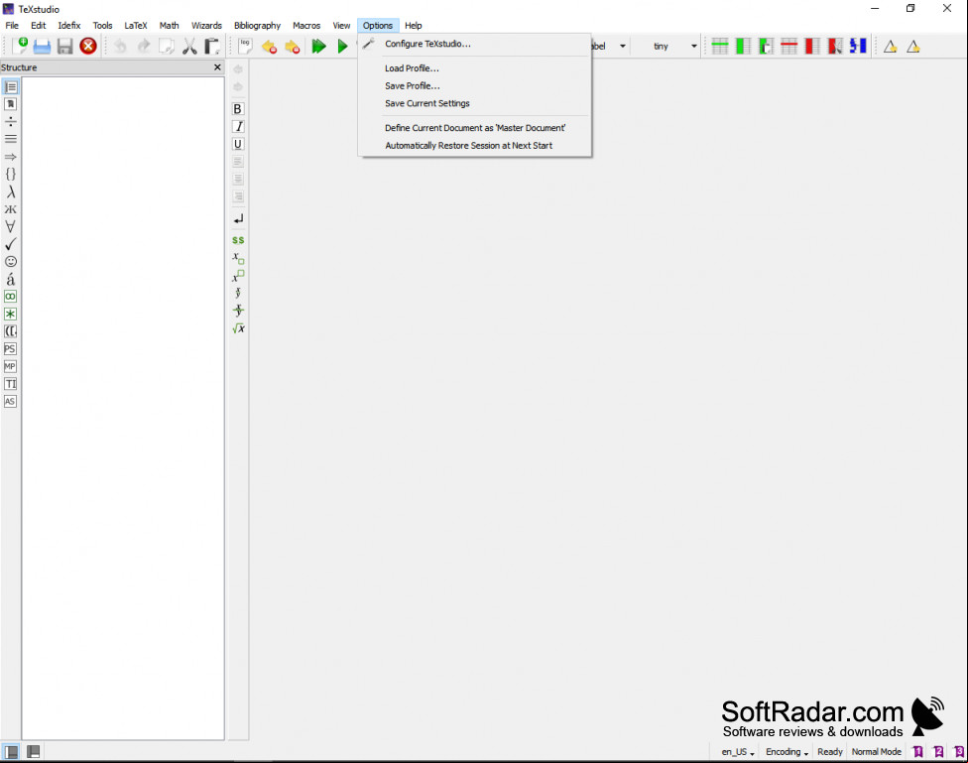968x763 pixels.
Task: Go to bookmark 2 in status bar
Action: click(938, 751)
